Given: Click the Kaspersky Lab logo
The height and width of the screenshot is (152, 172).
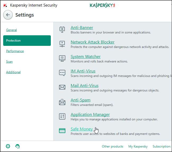Looking at the screenshot, I should click(x=102, y=5).
